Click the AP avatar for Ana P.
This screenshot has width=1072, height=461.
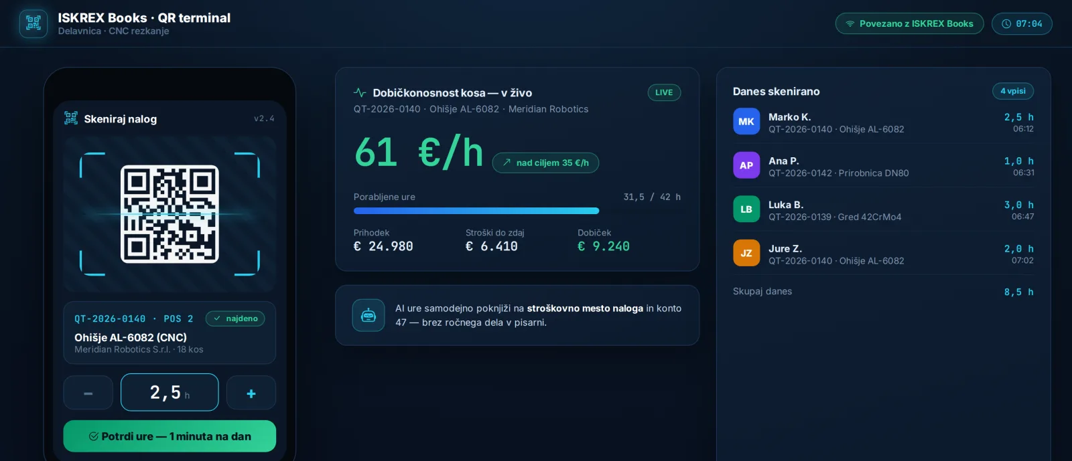(x=746, y=165)
